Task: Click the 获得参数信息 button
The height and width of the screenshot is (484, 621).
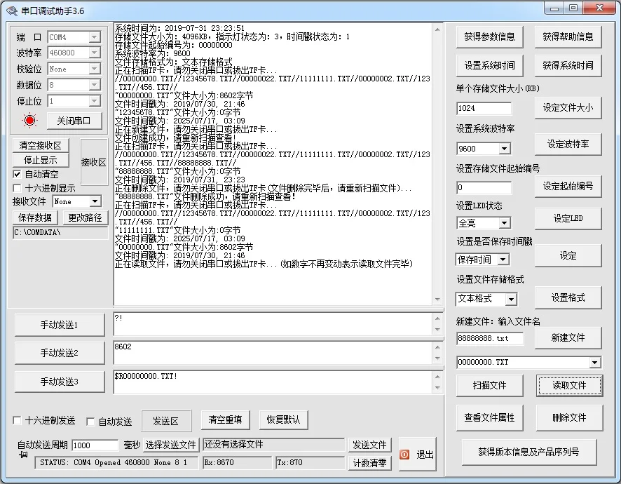Action: (x=489, y=37)
